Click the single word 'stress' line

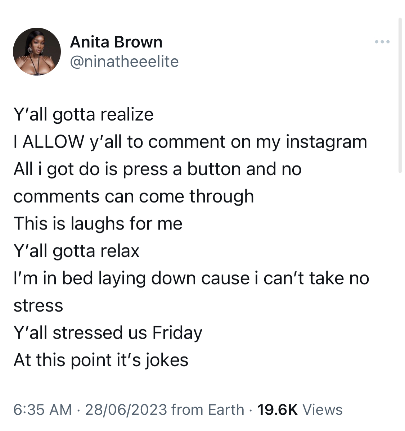pos(38,305)
